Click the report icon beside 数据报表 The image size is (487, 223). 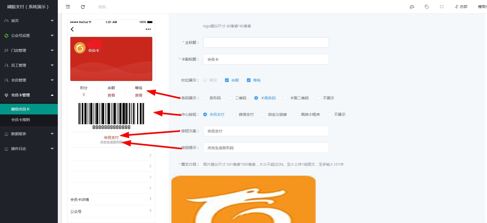click(x=6, y=134)
